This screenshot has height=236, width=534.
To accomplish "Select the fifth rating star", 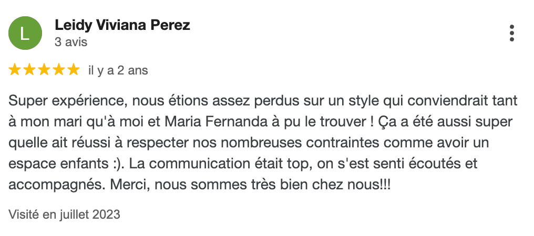I will pos(74,70).
